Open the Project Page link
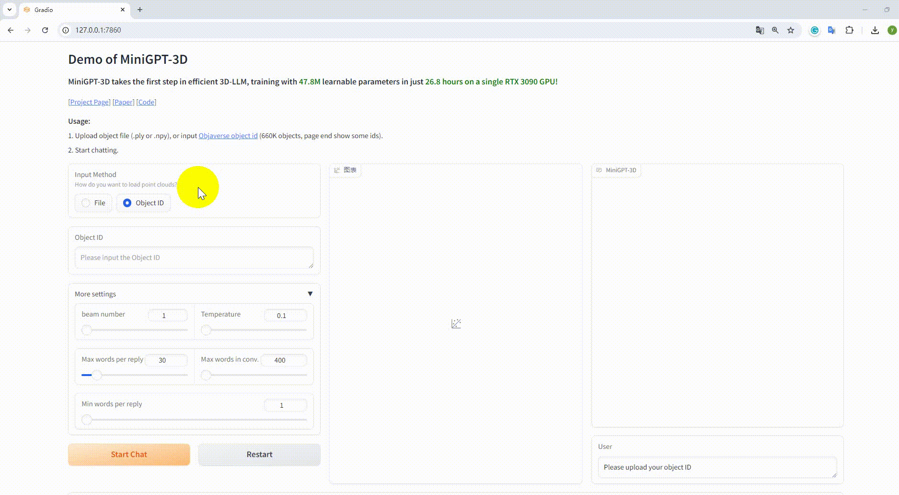The width and height of the screenshot is (899, 495). point(89,102)
